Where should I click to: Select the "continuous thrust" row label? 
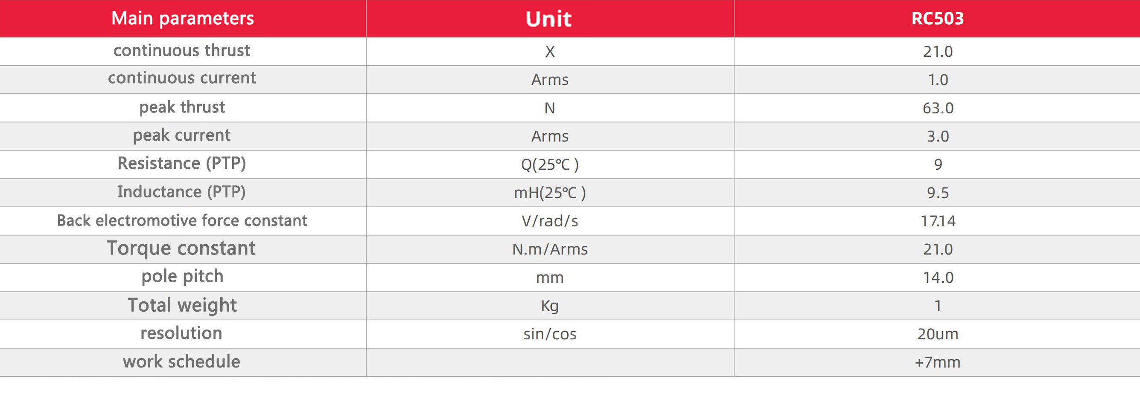tap(182, 51)
